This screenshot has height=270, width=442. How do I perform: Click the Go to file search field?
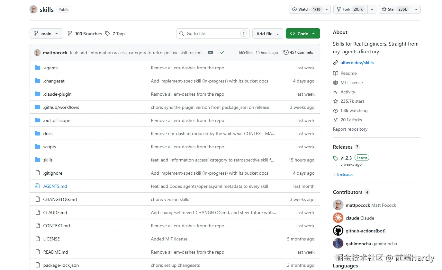pyautogui.click(x=213, y=34)
